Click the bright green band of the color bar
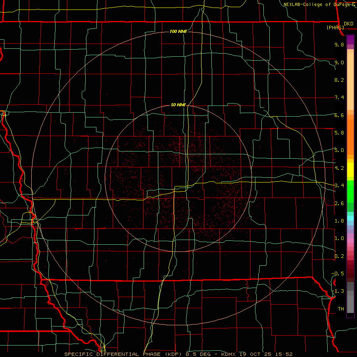Image resolution: width=357 pixels, height=357 pixels. (350, 192)
